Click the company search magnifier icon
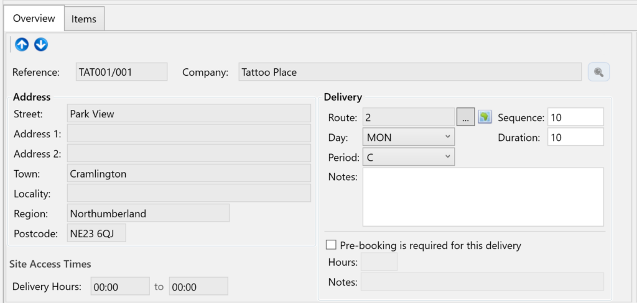 tap(598, 72)
